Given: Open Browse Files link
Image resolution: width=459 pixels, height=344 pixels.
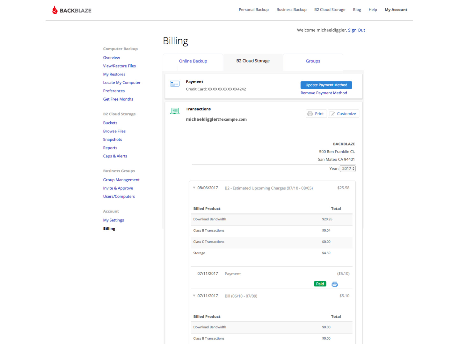Looking at the screenshot, I should click(x=114, y=131).
